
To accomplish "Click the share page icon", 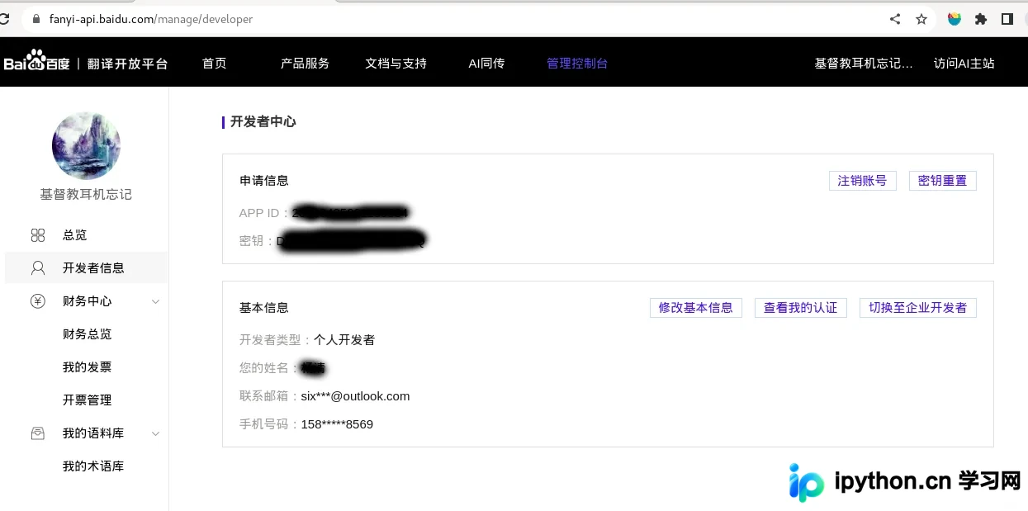I will click(895, 19).
